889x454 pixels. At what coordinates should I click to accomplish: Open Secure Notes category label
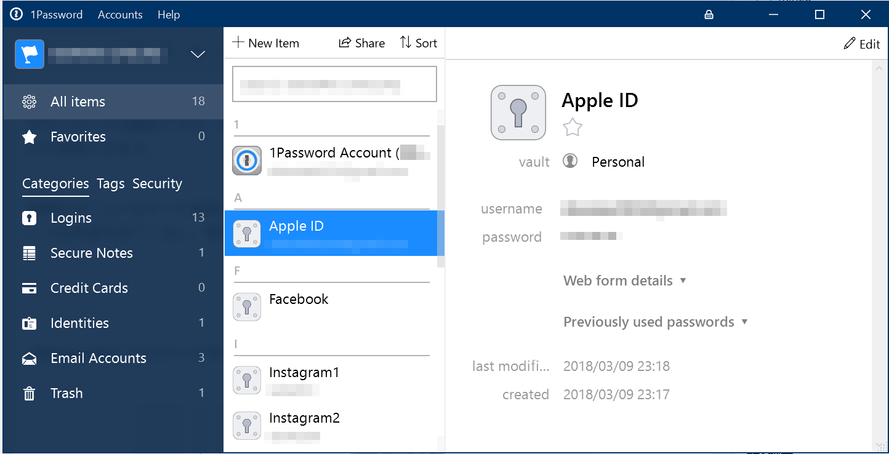(x=92, y=253)
